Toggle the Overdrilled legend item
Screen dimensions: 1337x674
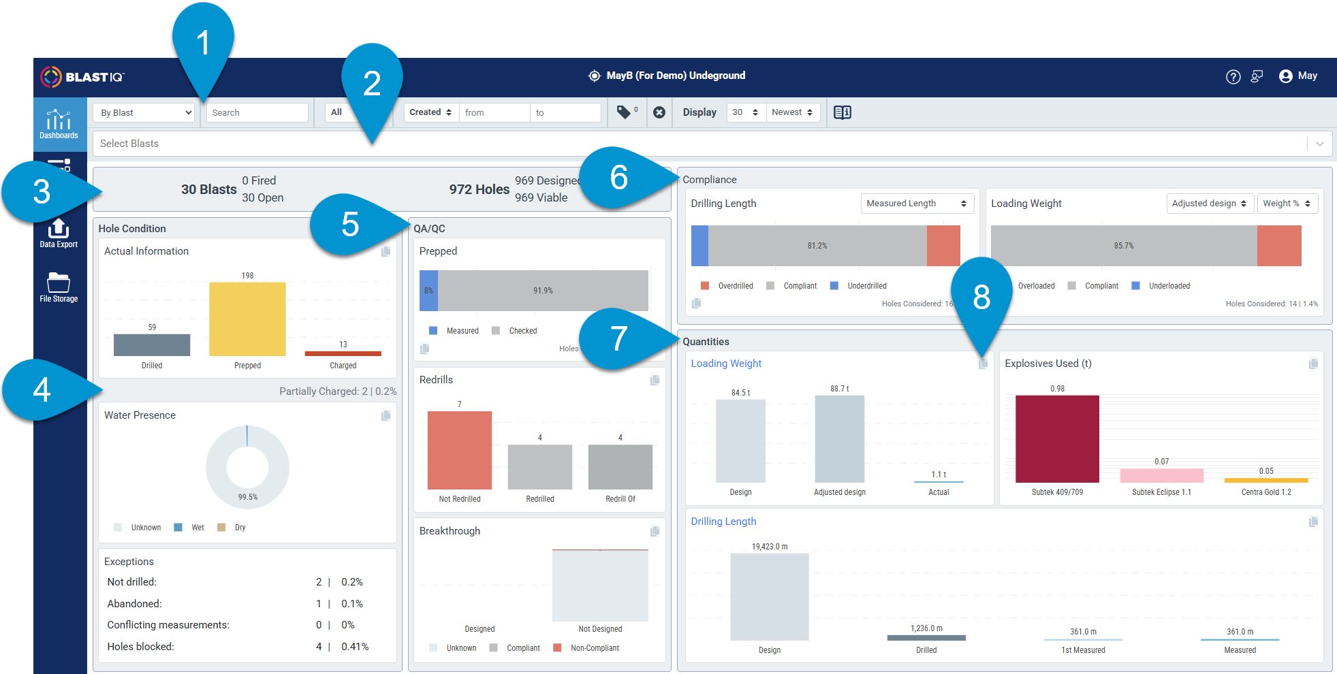pyautogui.click(x=727, y=286)
